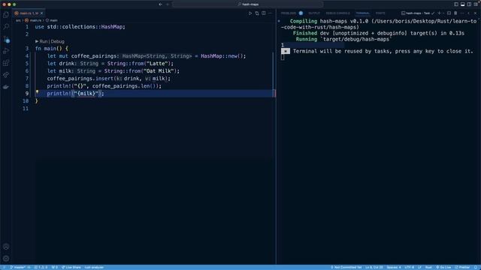The width and height of the screenshot is (481, 270).
Task: Click the remote window indicator in status bar
Action: [x=4, y=267]
